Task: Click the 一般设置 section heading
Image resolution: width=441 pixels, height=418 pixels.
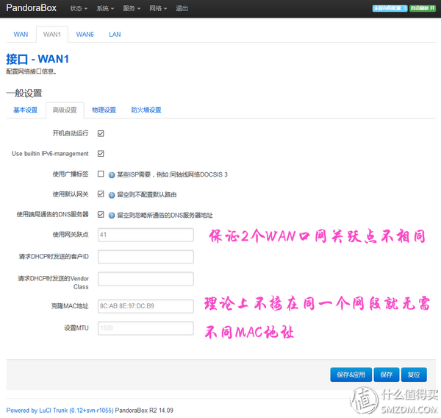Action: 24,93
